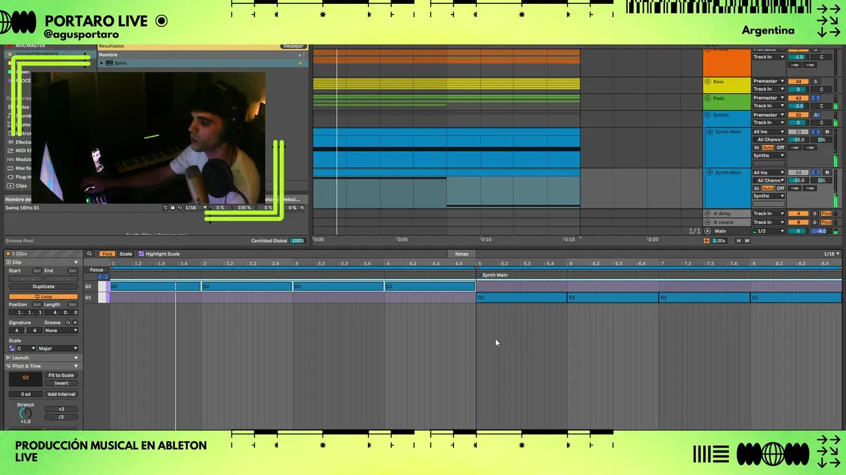Screen dimensions: 846x475
Task: Open the Groove None dropdown
Action: (61, 331)
